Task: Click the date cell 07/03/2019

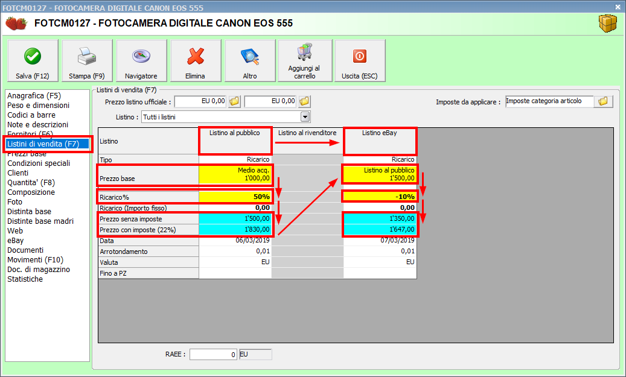Action: (x=380, y=241)
